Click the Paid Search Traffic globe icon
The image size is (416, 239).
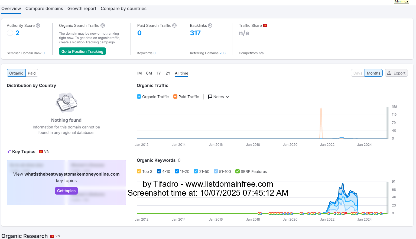point(174,25)
